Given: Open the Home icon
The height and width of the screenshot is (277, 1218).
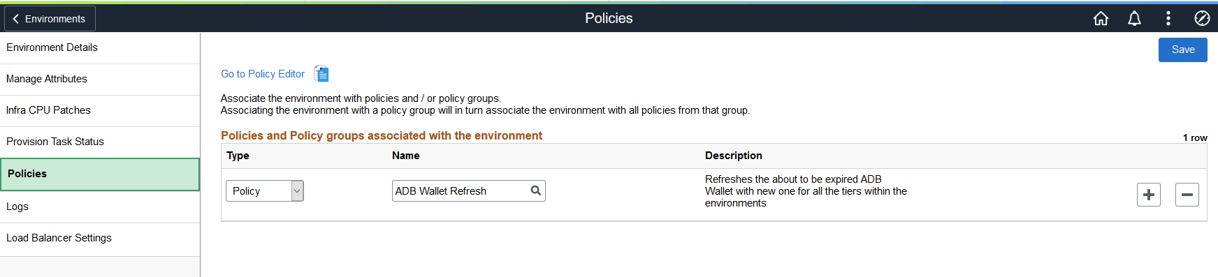Looking at the screenshot, I should click(1101, 19).
